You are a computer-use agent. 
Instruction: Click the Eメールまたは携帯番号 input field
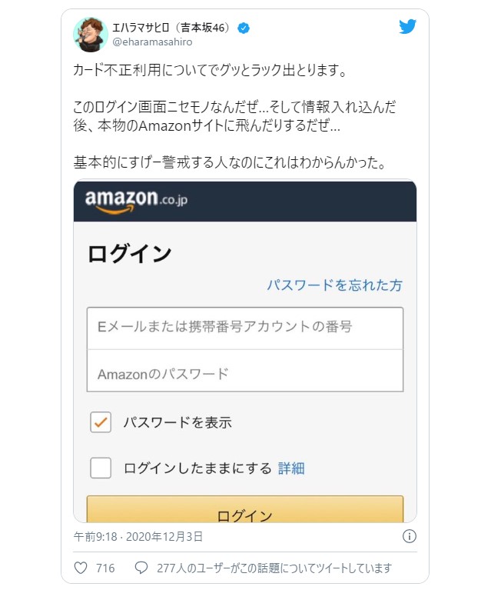tap(245, 327)
